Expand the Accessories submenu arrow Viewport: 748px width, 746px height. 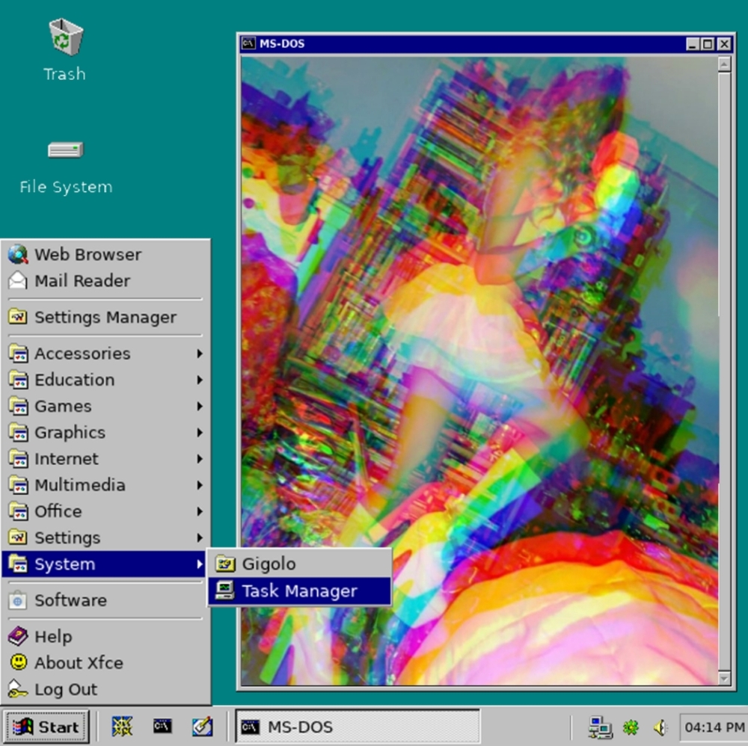tap(200, 354)
